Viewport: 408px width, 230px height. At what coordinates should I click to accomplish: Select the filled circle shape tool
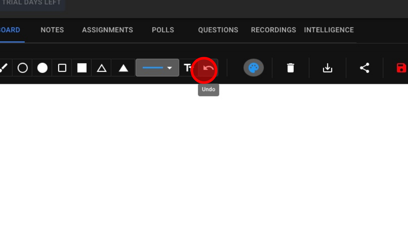42,68
